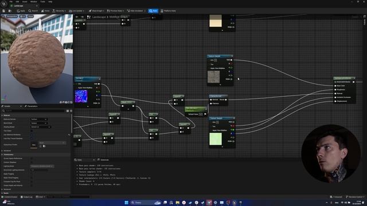
Task: Switch to the Parameters tab
Action: tap(31, 106)
